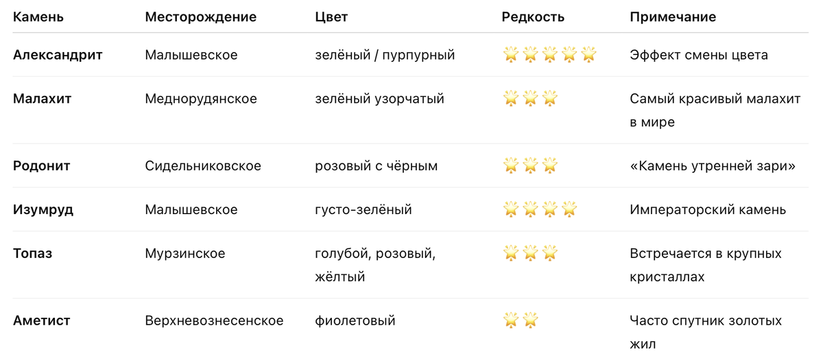This screenshot has width=823, height=363.
Task: Click the Императорский камень note
Action: click(x=708, y=210)
